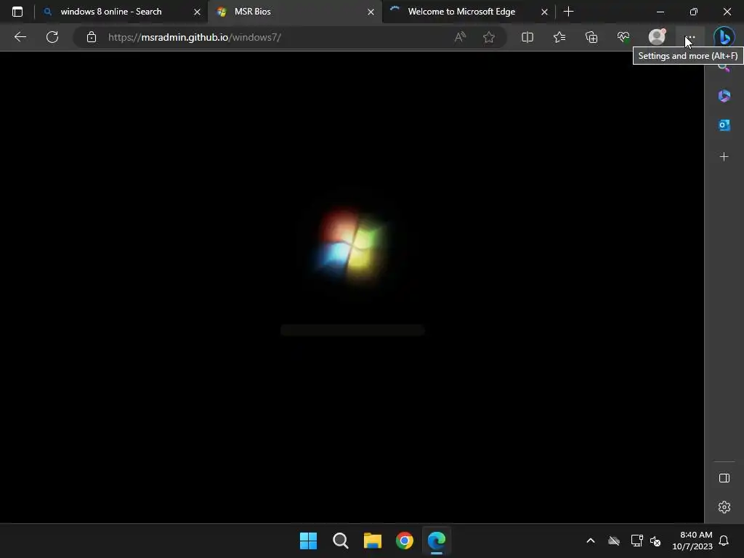This screenshot has width=744, height=558.
Task: Open Collections panel
Action: coord(591,37)
